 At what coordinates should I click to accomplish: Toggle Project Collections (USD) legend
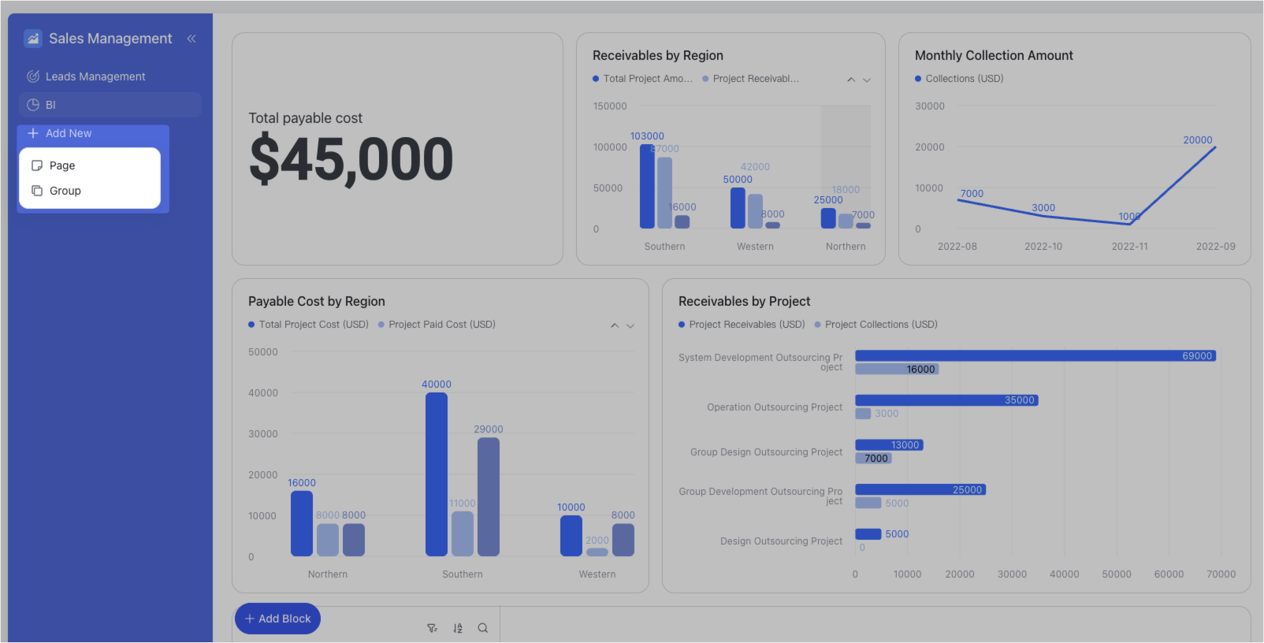(x=876, y=325)
